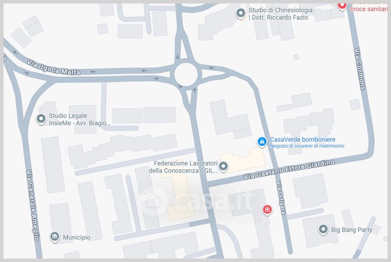Viewport: 391px width, 262px height.
Task: Open the CasaVerde bomboniere shop marker
Action: (x=262, y=142)
